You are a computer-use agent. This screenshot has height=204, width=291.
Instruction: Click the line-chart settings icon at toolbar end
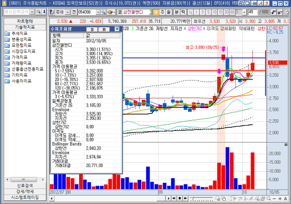tap(280, 12)
